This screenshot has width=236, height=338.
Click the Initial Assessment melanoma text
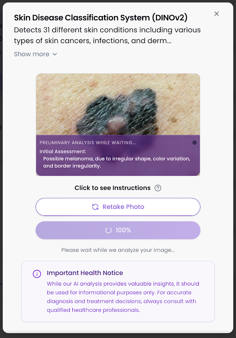point(116,162)
